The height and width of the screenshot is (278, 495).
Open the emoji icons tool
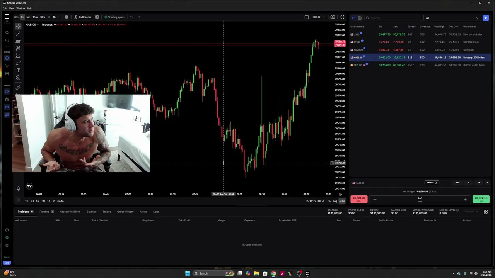(x=18, y=78)
